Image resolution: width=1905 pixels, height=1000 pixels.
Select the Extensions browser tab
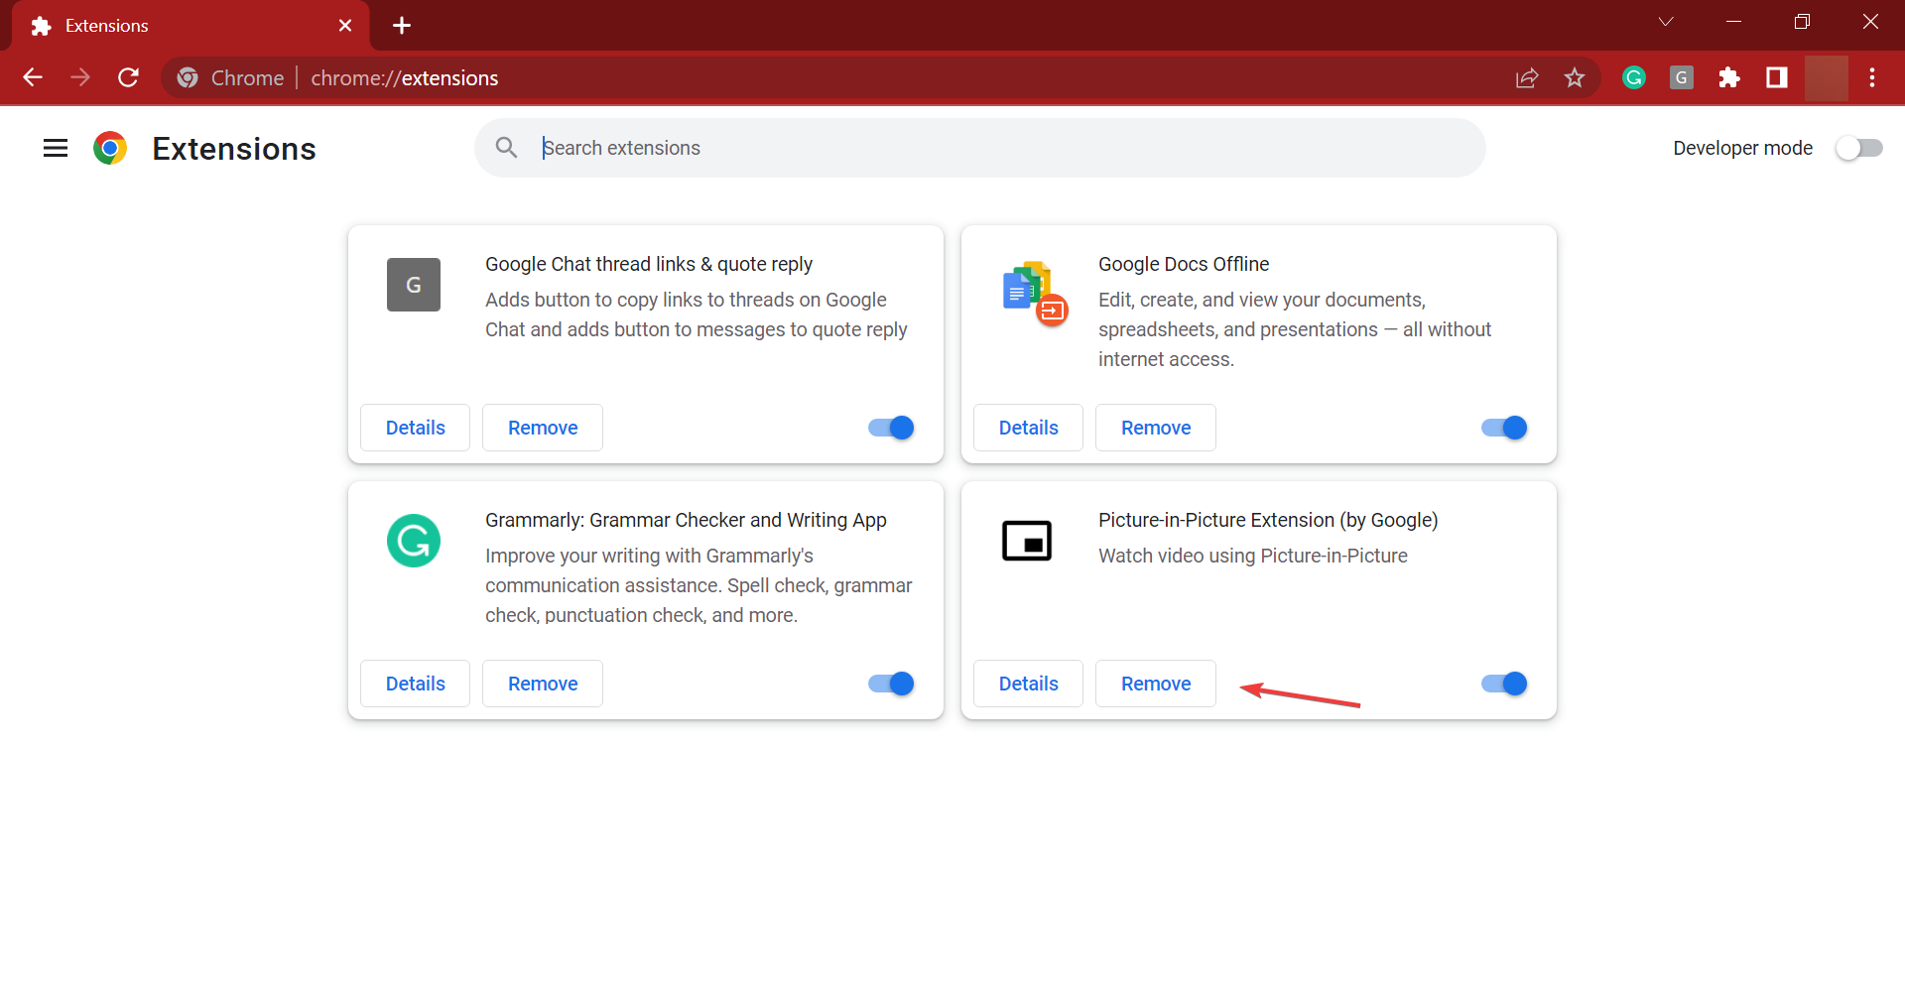click(189, 26)
